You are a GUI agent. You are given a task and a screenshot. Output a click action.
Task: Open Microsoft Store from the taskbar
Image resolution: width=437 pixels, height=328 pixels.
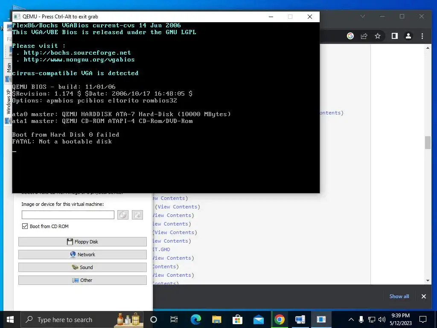coord(237,319)
